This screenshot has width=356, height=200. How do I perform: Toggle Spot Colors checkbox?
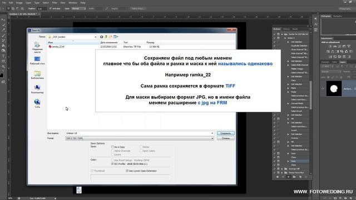pyautogui.click(x=141, y=151)
